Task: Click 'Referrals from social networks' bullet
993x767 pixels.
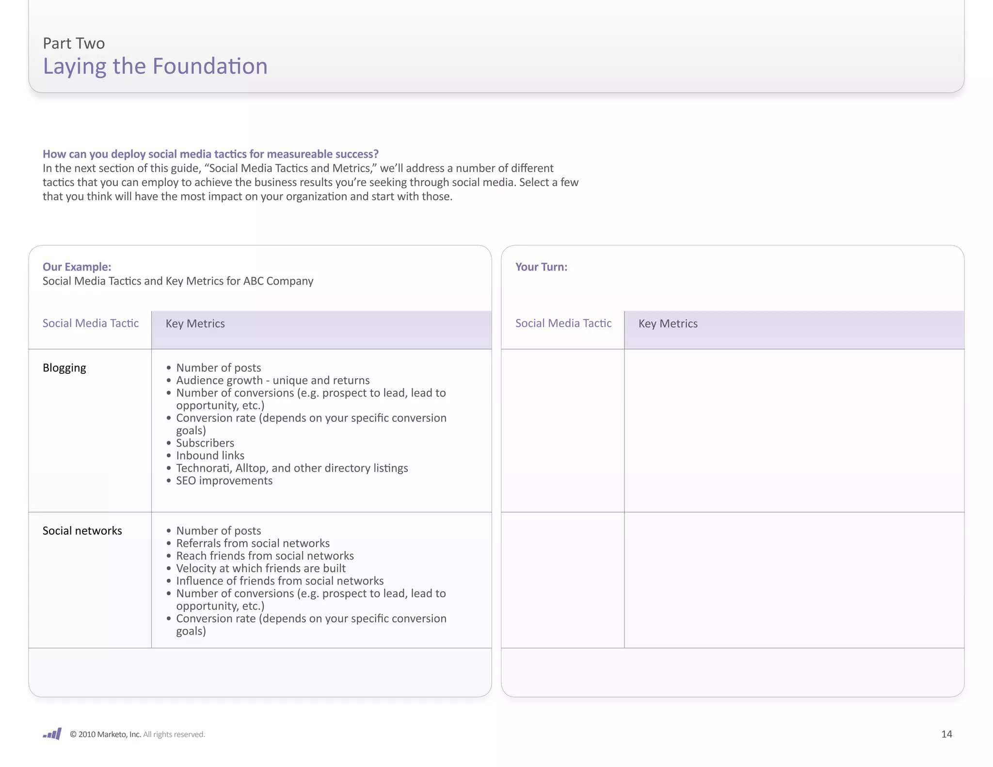Action: (253, 543)
